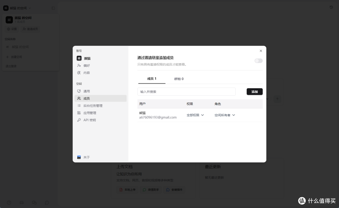Screen dimensions: 339x208
Task: Click the up-arrow send button in background
Action: click(x=277, y=99)
